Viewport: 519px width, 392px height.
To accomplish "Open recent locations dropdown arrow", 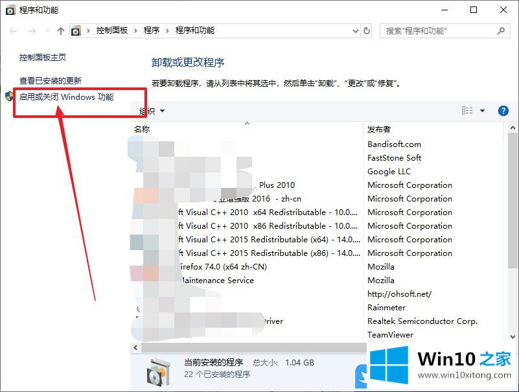I will (x=48, y=31).
